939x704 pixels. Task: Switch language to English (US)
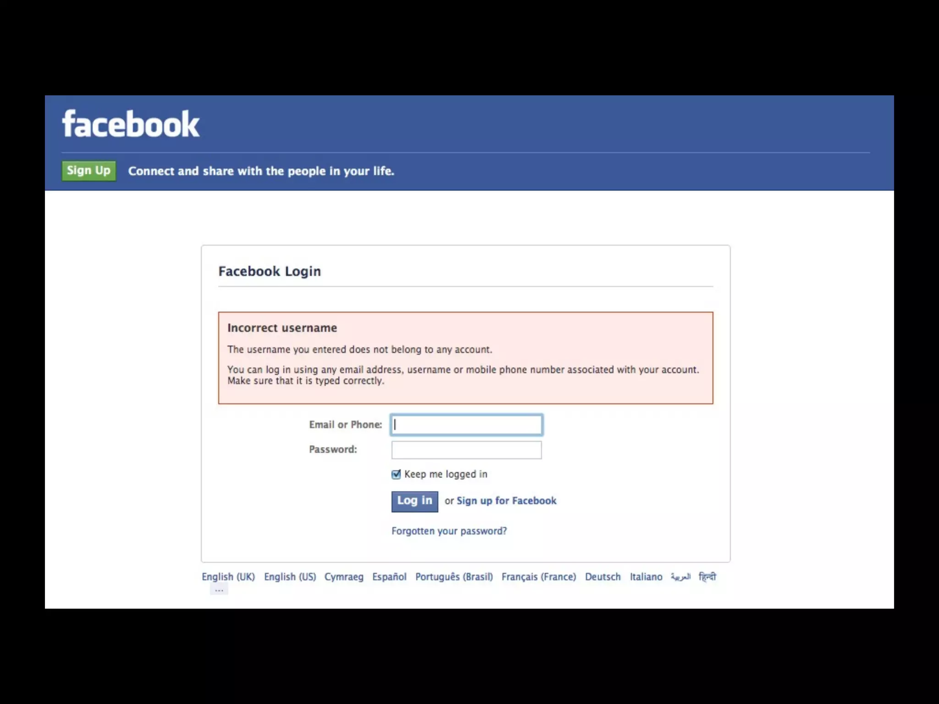coord(290,577)
